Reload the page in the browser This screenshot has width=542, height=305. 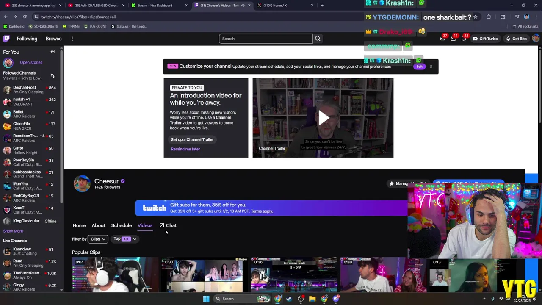pos(25,17)
